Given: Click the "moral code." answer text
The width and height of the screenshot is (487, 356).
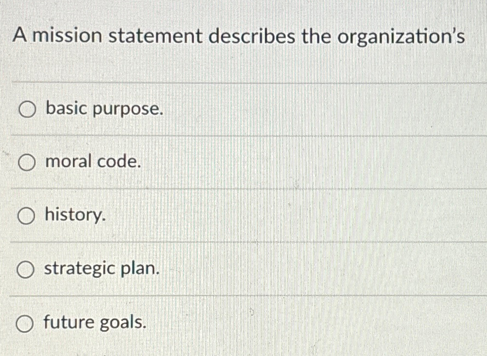Looking at the screenshot, I should click(92, 162).
